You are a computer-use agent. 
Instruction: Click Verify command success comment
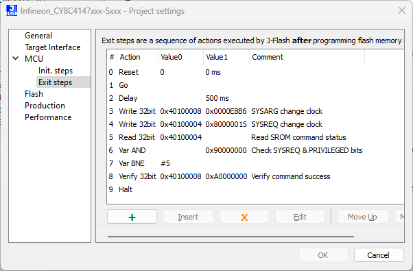point(290,176)
